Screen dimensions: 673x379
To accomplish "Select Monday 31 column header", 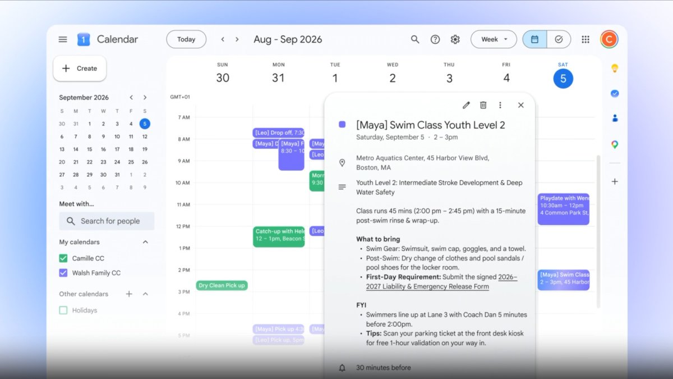I will click(278, 74).
